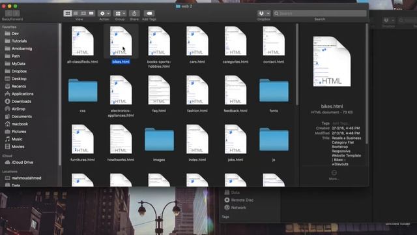Select index.html file icon
This screenshot has height=235, width=417.
pyautogui.click(x=197, y=139)
